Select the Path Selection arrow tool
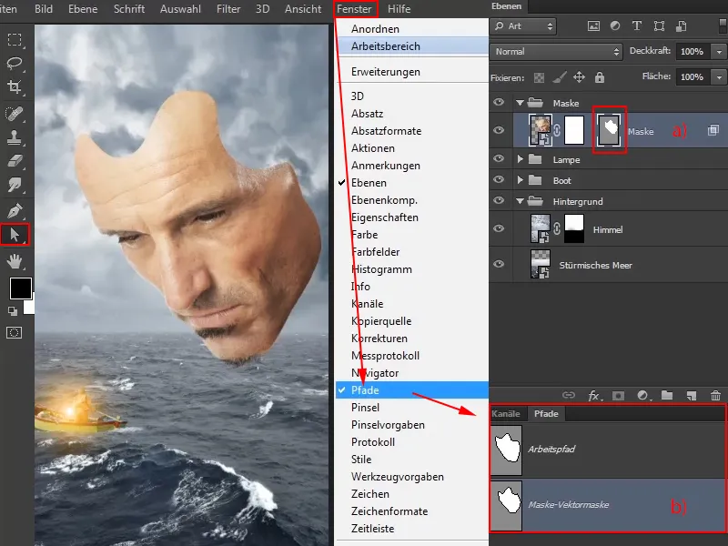 pyautogui.click(x=15, y=235)
